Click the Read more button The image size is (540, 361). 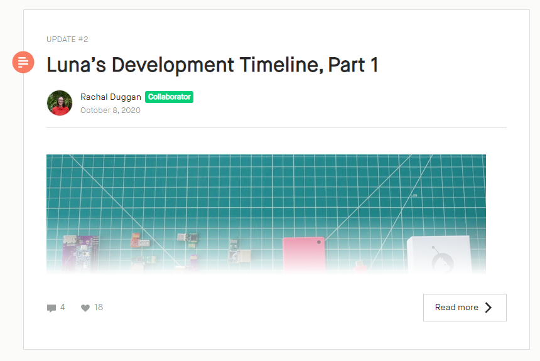pos(465,308)
